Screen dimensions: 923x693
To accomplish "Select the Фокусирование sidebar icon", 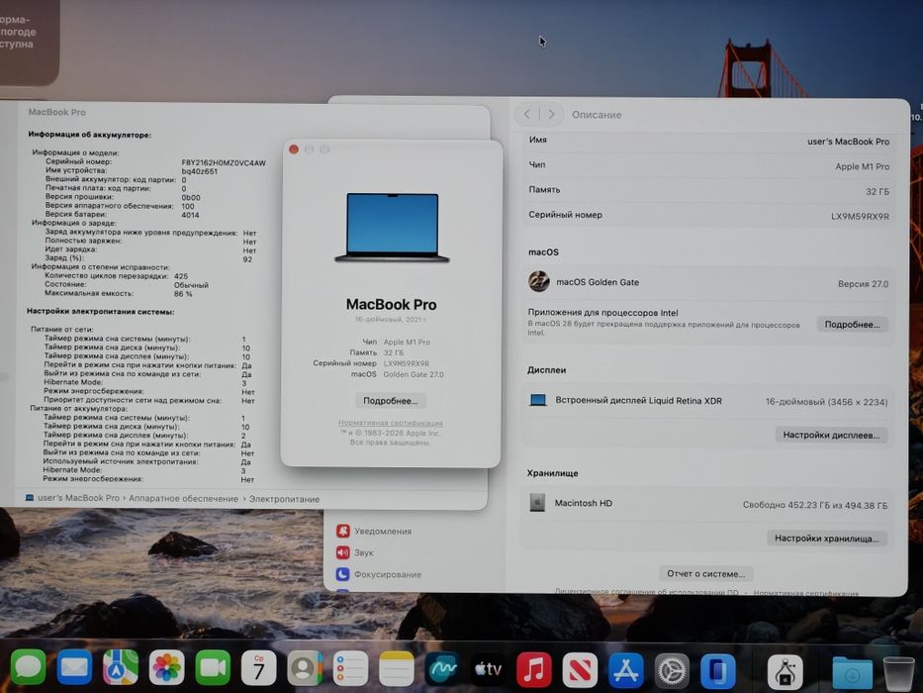I will point(342,574).
